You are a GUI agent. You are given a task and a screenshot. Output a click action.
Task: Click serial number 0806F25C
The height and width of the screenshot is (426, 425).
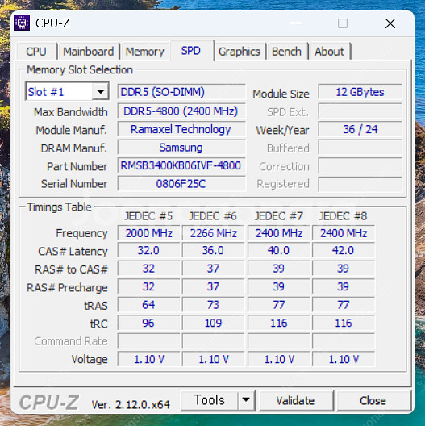181,184
